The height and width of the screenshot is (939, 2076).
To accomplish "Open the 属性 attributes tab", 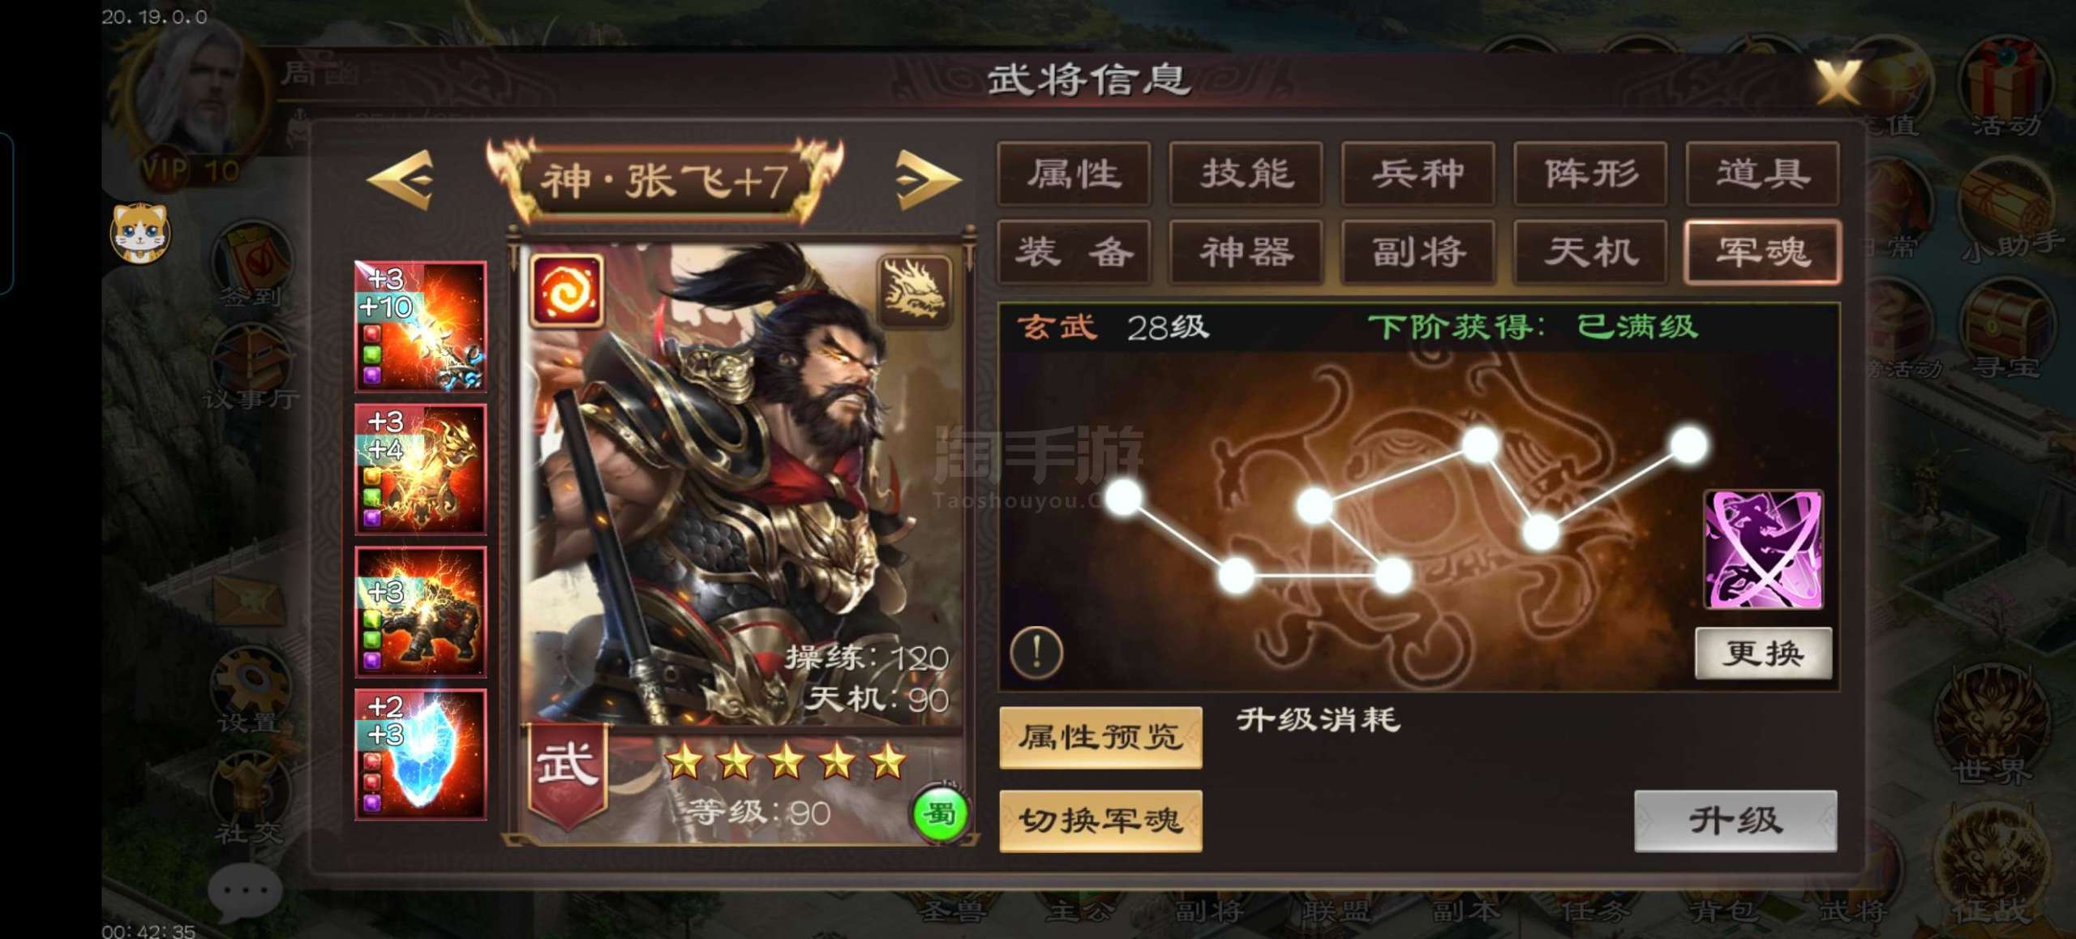I will [x=1074, y=174].
